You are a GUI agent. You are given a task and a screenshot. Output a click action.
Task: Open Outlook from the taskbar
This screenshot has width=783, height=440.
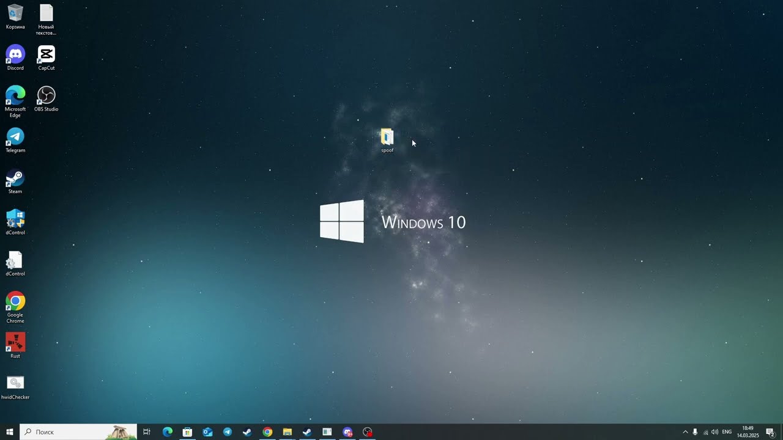pyautogui.click(x=207, y=432)
